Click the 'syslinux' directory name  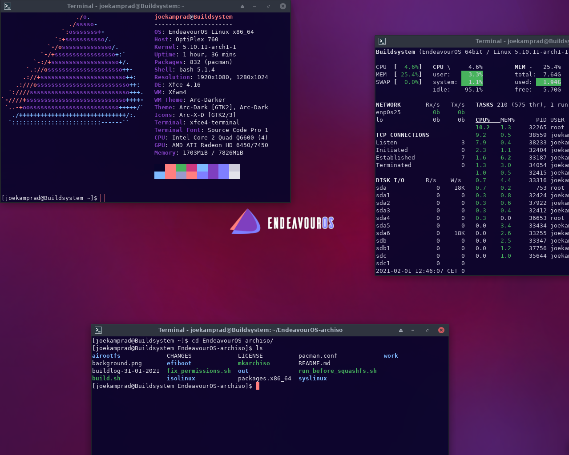313,378
